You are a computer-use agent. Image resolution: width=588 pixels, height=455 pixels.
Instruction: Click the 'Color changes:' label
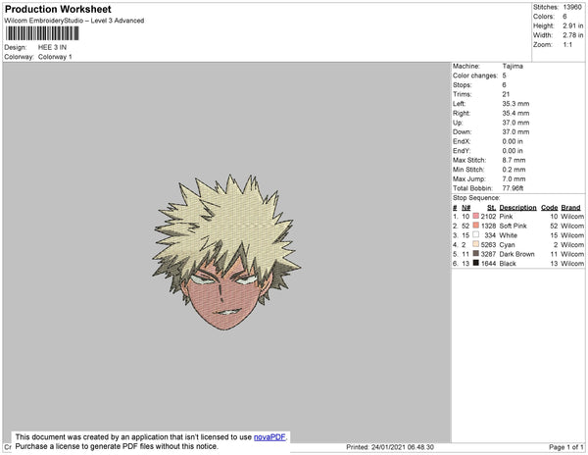475,76
